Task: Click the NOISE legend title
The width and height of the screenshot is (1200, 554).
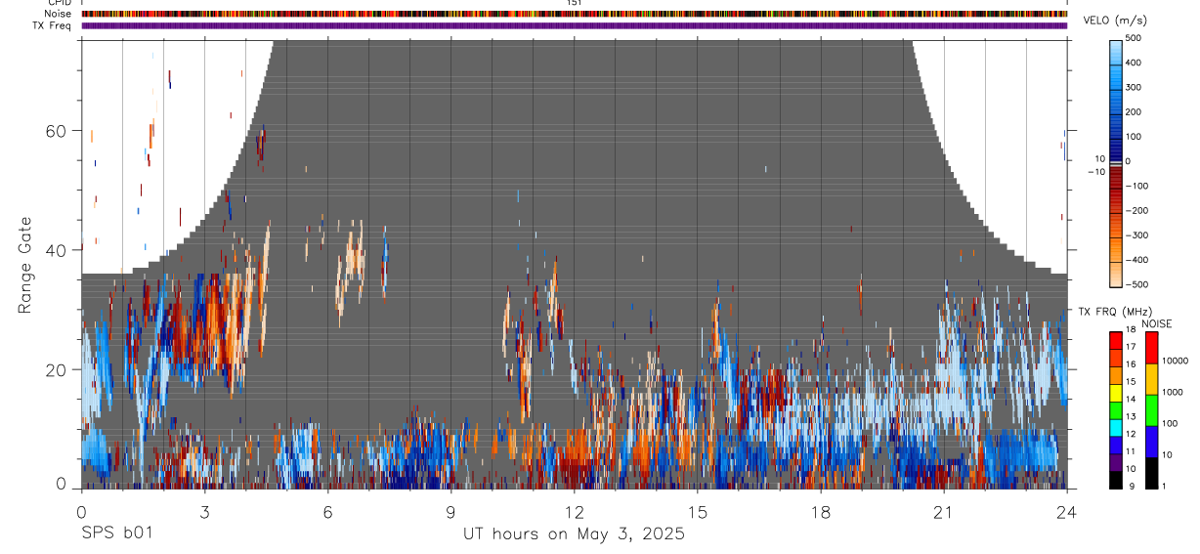Action: 1156,323
